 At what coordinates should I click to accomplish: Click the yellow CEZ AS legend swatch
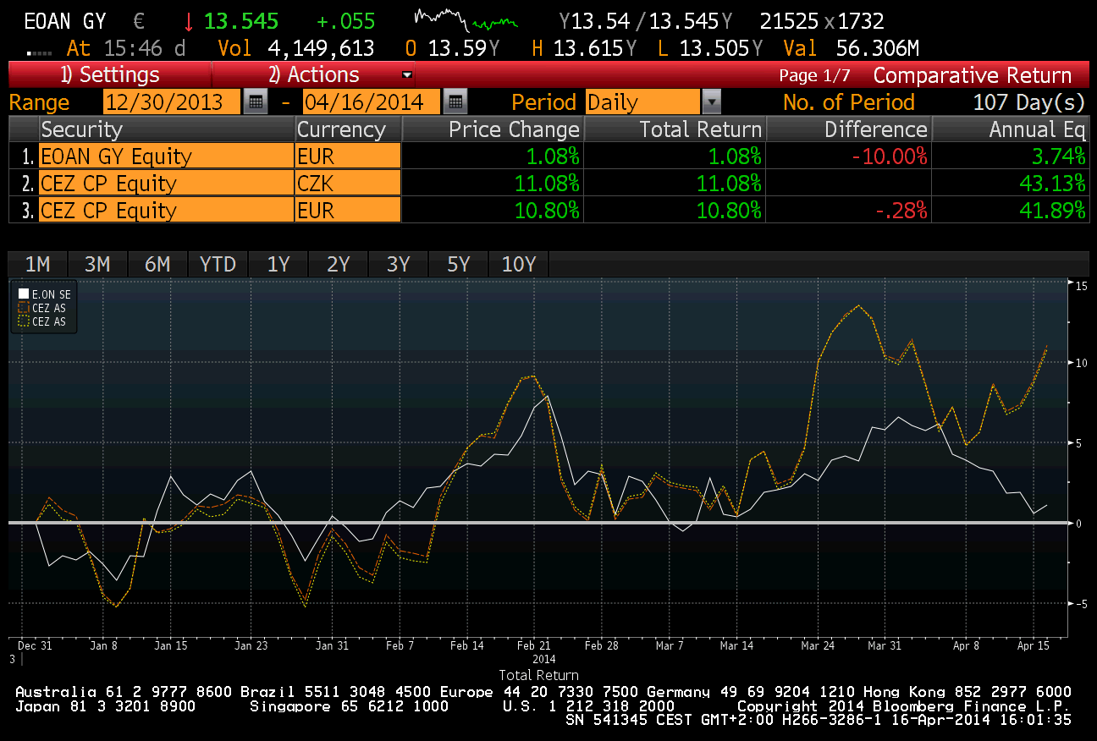24,321
